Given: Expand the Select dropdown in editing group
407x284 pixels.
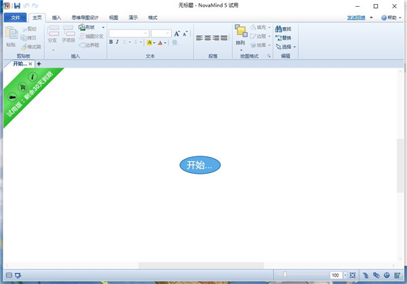Looking at the screenshot, I should (x=294, y=47).
